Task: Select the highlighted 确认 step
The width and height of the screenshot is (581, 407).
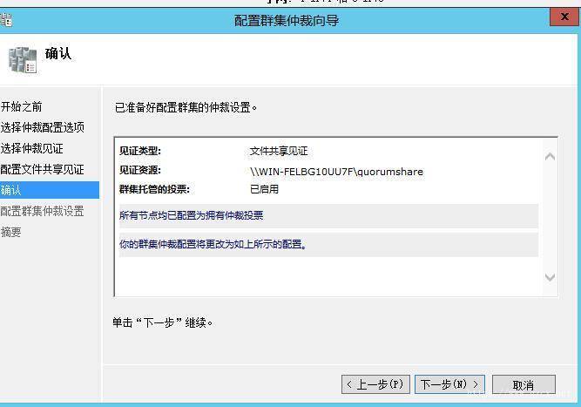Action: point(50,190)
